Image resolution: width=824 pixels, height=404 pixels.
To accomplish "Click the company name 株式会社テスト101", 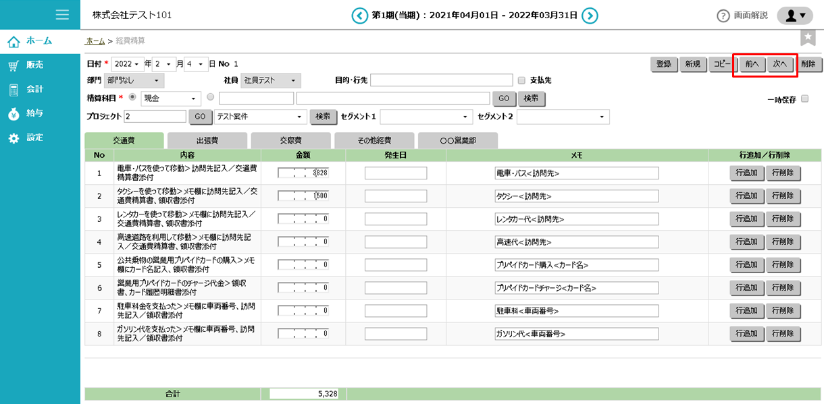I will pos(132,15).
